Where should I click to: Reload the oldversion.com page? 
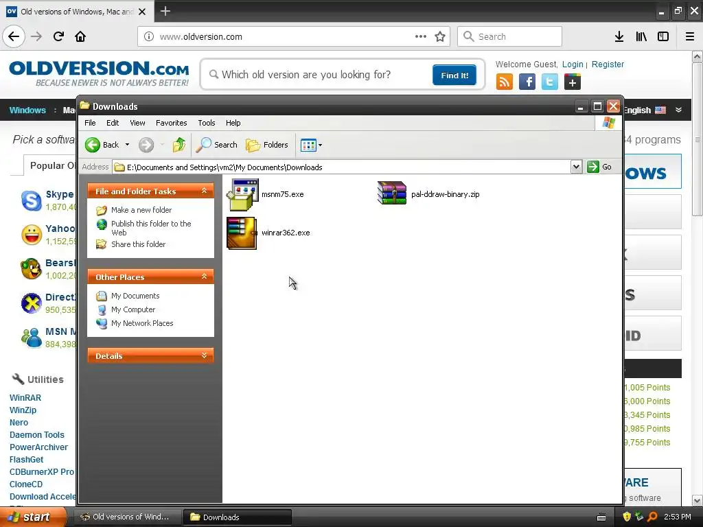pyautogui.click(x=58, y=36)
